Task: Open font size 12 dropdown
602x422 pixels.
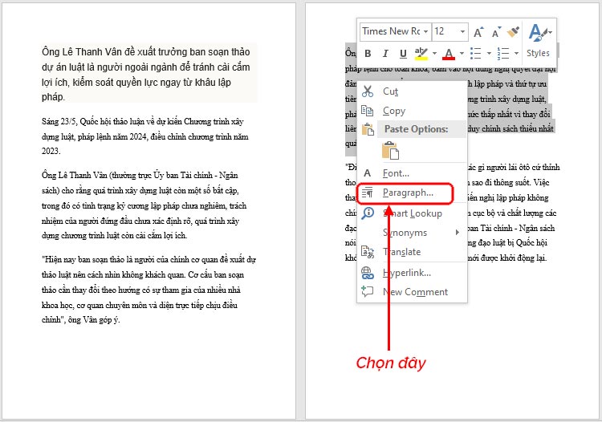Action: coord(462,31)
